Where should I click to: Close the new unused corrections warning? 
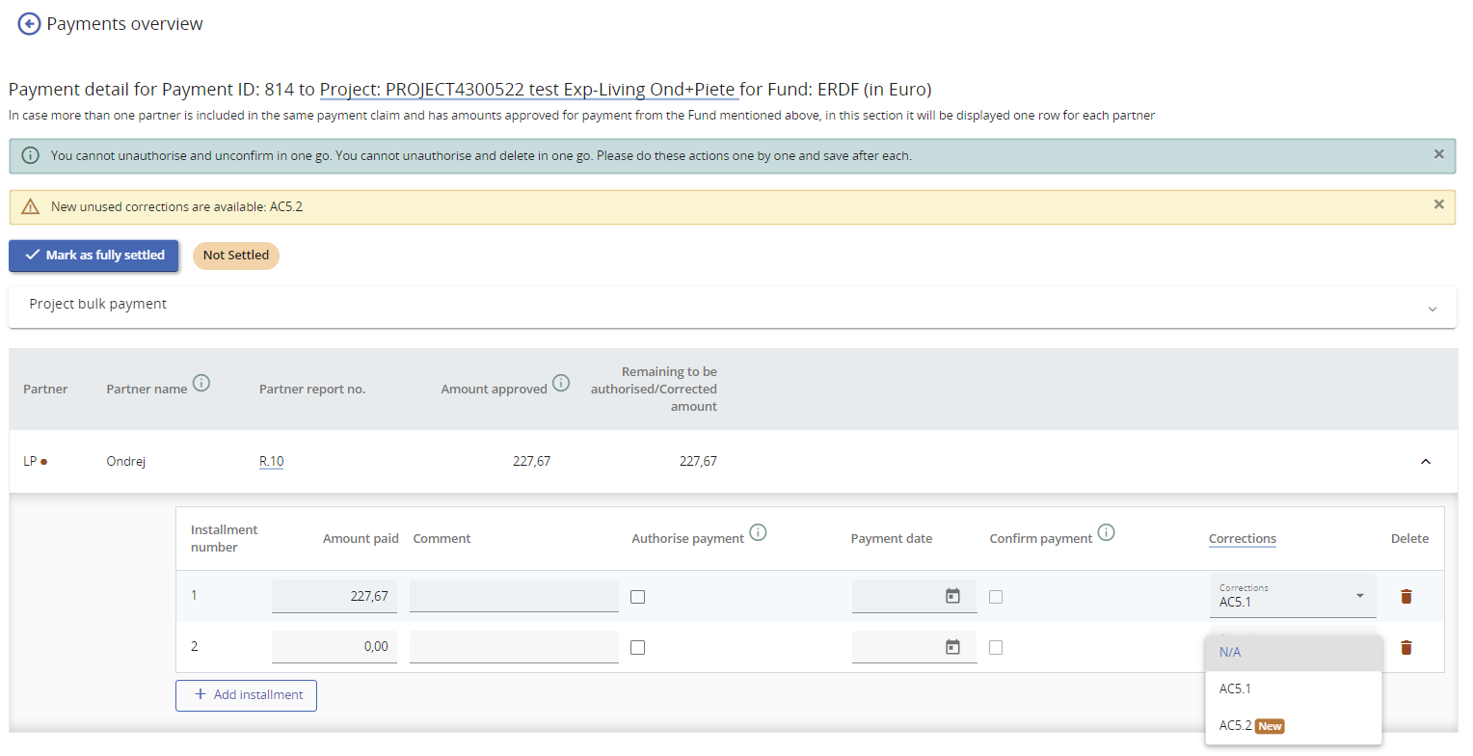[x=1438, y=204]
